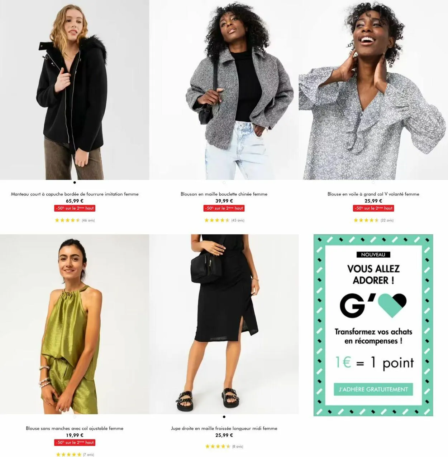Click the -50% badge under 19,99 €
The image size is (448, 457).
(75, 442)
